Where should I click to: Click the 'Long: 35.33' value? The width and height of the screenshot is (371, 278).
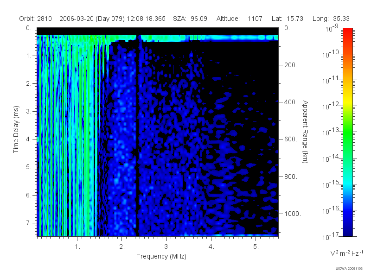331,19
